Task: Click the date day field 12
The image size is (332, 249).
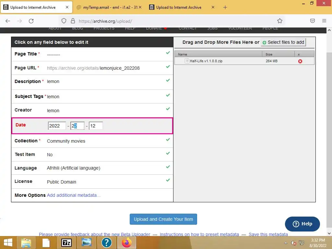Action: point(96,126)
